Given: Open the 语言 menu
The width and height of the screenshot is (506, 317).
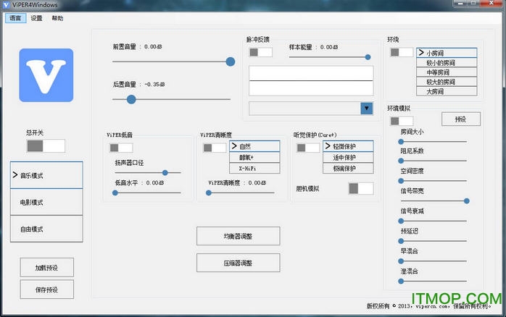Looking at the screenshot, I should 15,18.
